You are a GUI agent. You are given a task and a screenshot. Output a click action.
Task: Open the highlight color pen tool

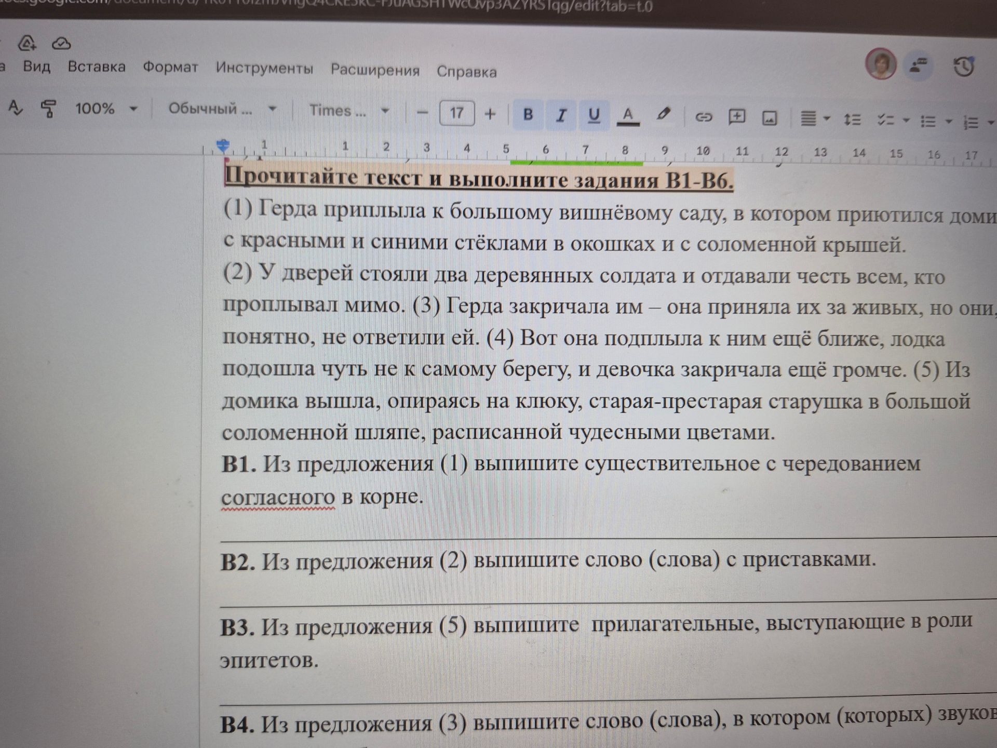[663, 115]
